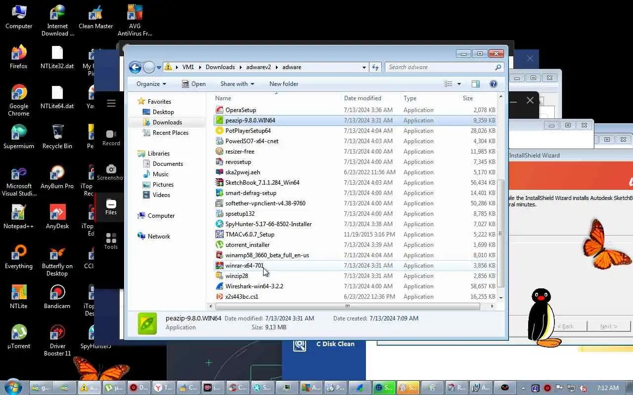Open the Windows Start menu

(13, 388)
